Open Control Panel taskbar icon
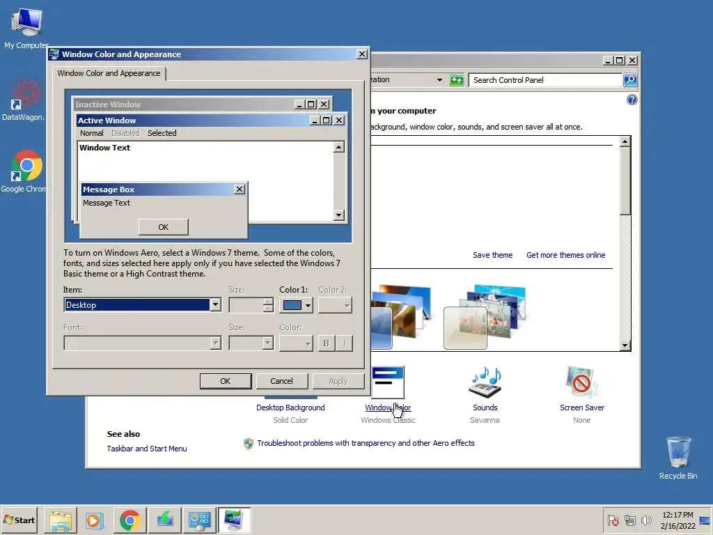This screenshot has height=535, width=713. point(200,520)
